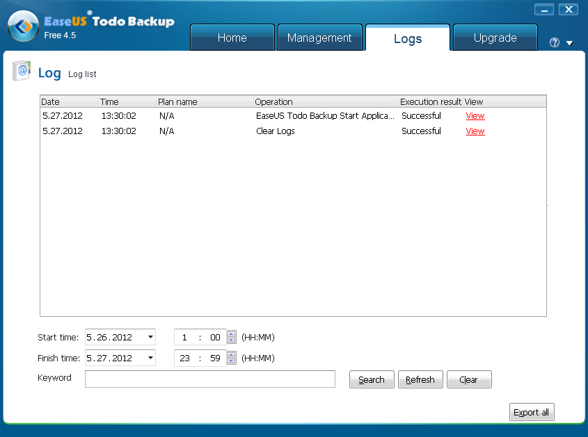
Task: Focus the Keyword search field
Action: point(210,379)
